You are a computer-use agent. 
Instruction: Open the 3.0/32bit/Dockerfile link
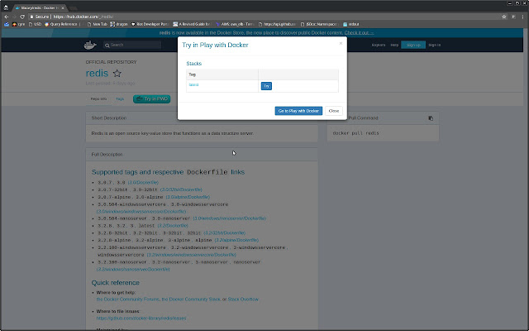(181, 189)
